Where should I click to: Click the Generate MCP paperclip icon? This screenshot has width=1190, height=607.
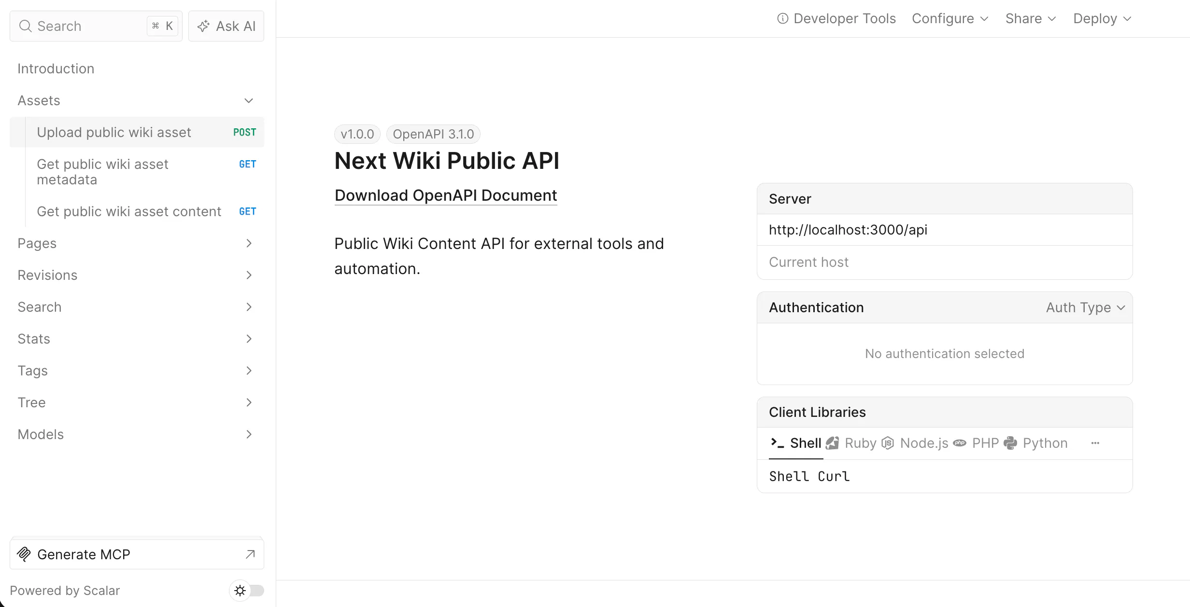pos(24,554)
